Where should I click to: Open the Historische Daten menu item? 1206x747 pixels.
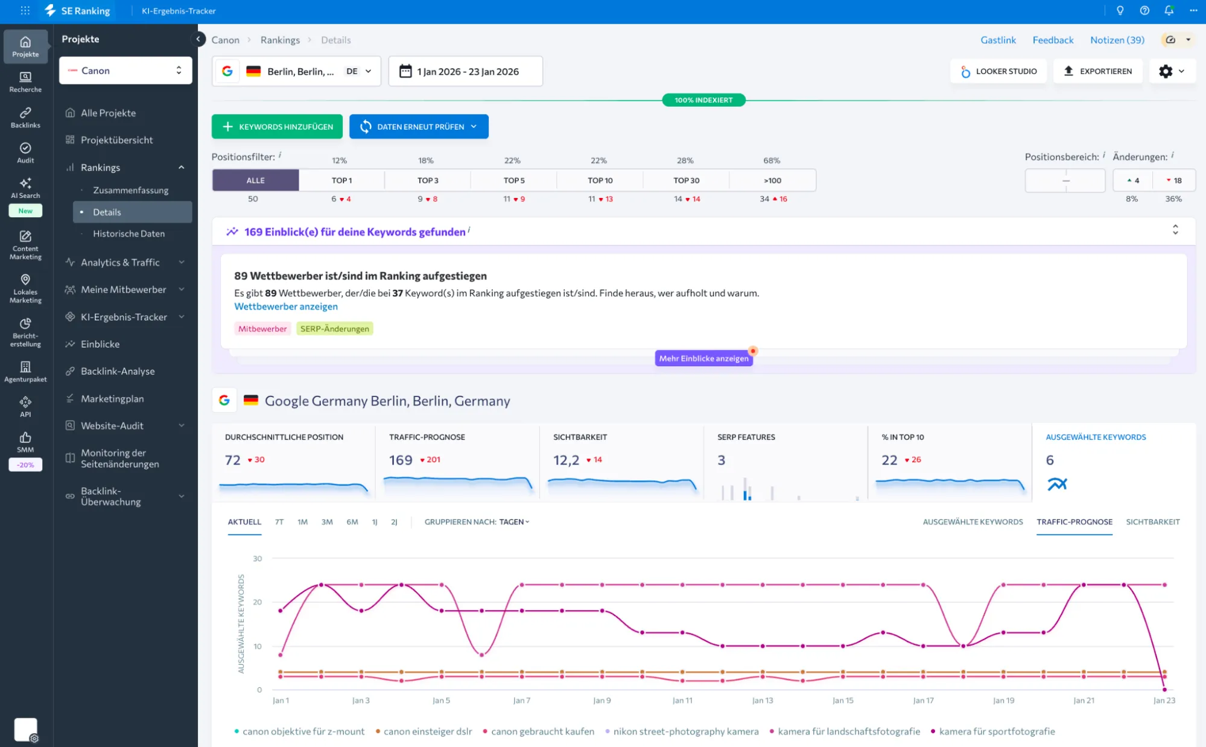(x=129, y=234)
